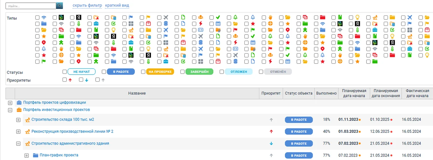
Task: Check the ОТЛОЖЕН status checkbox
Action: (222, 72)
